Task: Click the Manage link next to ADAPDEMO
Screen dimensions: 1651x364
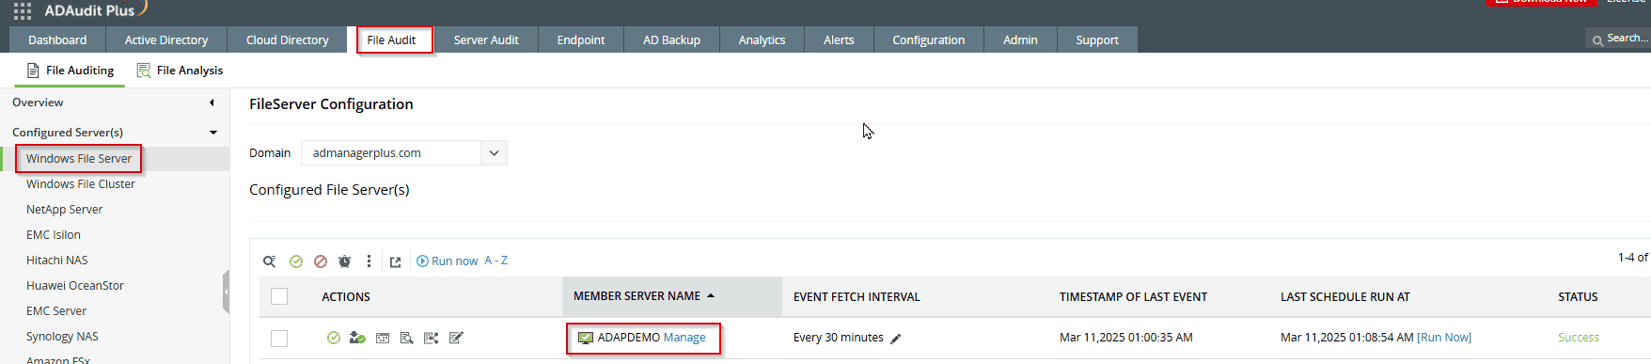Action: (x=684, y=338)
